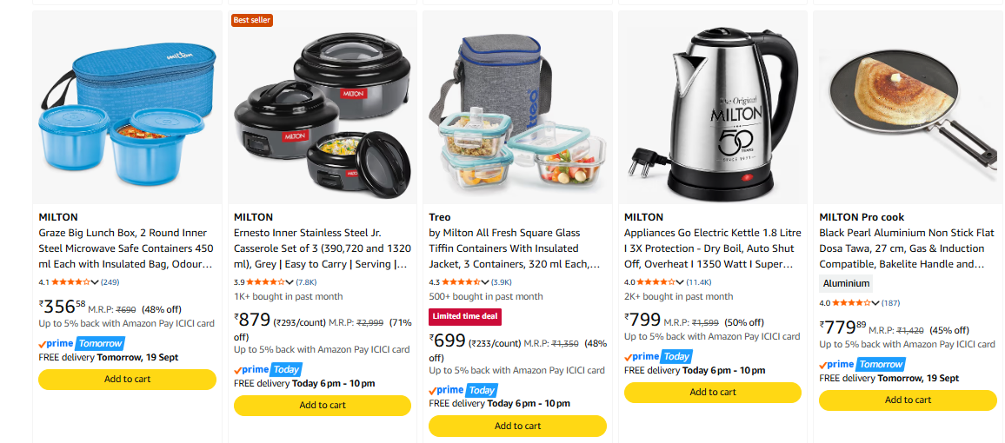Viewport: 1005px width, 443px height.
Task: Click the Prime Tomorrow badge under Graze Lunch Box
Action: point(82,343)
